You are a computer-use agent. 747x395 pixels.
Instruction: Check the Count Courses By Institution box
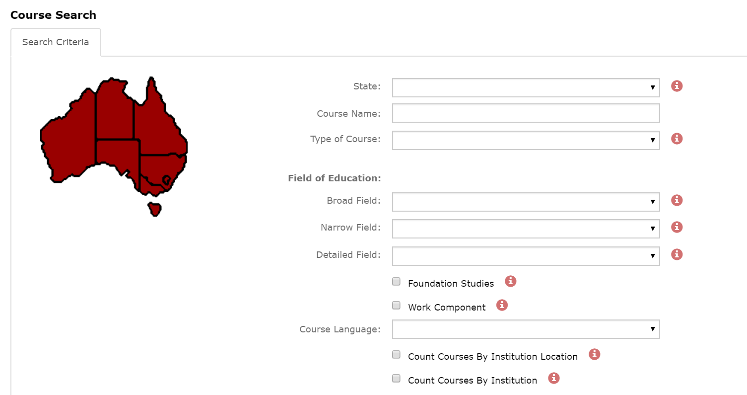point(396,379)
